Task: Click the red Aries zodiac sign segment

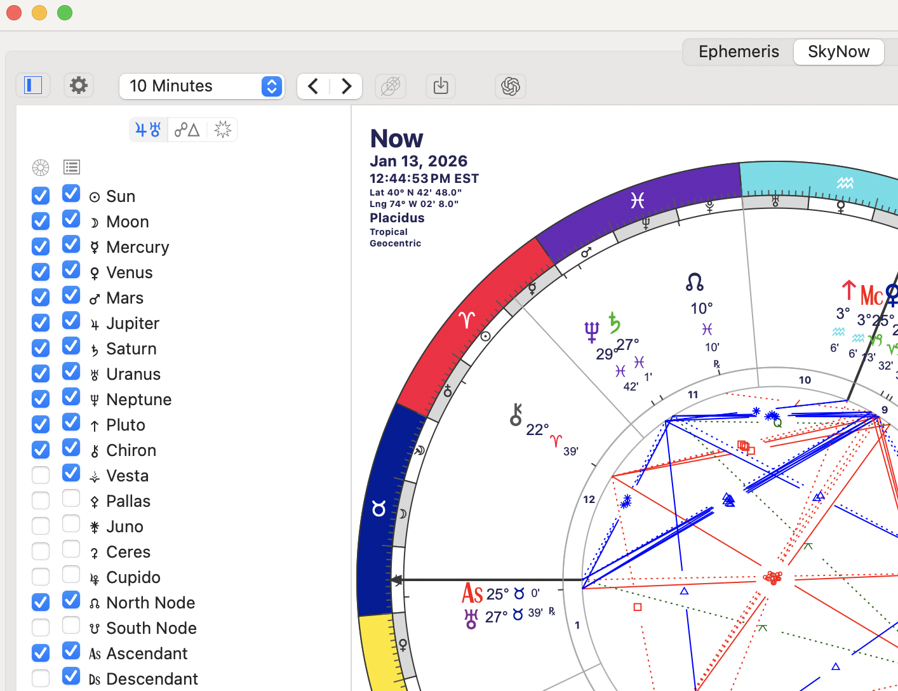Action: coord(467,324)
